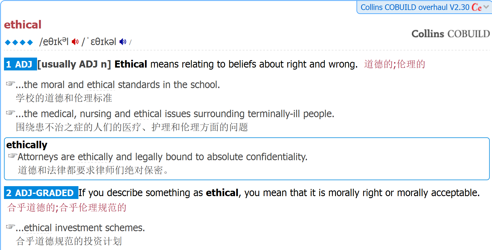
Task: Click pointing-hand icon before "ethical investment schemes"
Action: pyautogui.click(x=10, y=227)
